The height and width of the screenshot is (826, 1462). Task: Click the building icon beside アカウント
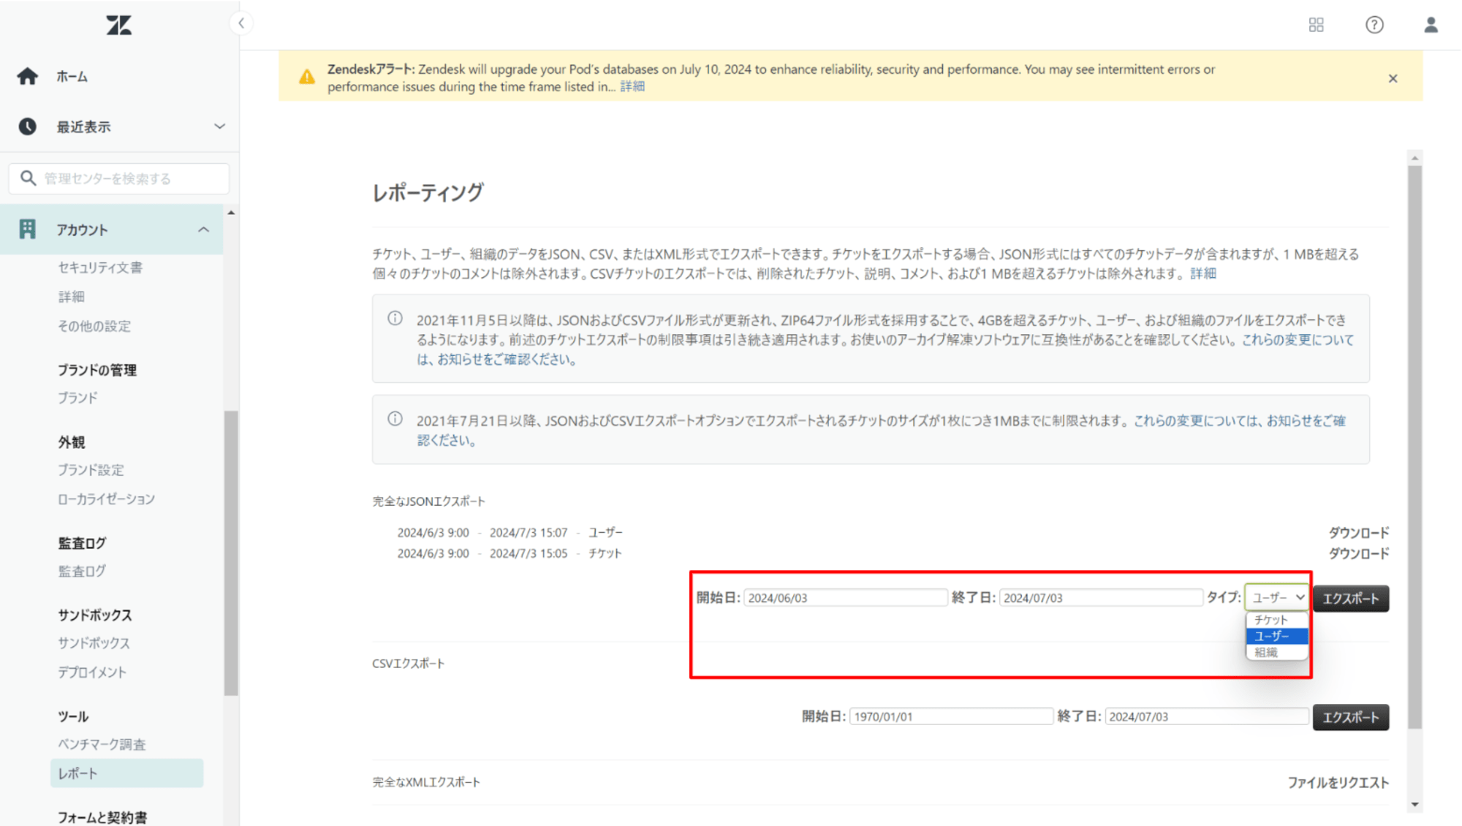coord(27,230)
